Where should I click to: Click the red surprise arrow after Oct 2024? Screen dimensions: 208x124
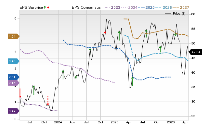[105, 32]
